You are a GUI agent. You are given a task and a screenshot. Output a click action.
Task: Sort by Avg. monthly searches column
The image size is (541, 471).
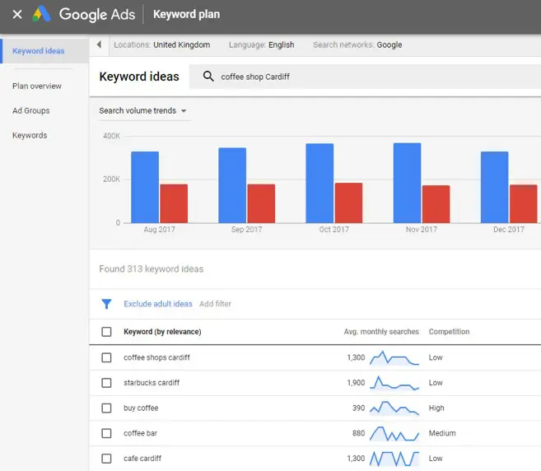[x=381, y=332]
